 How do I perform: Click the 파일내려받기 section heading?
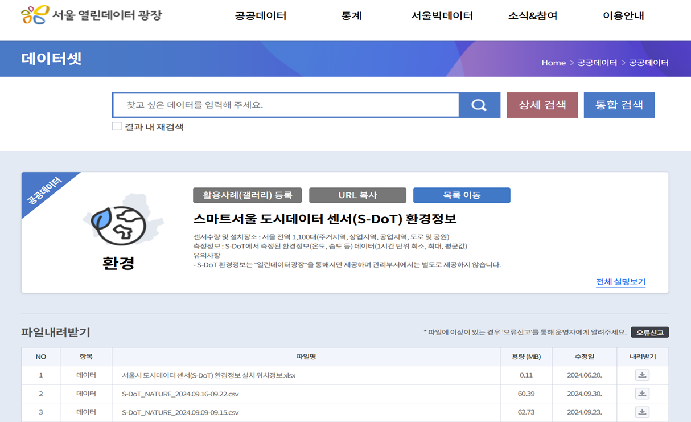(56, 332)
